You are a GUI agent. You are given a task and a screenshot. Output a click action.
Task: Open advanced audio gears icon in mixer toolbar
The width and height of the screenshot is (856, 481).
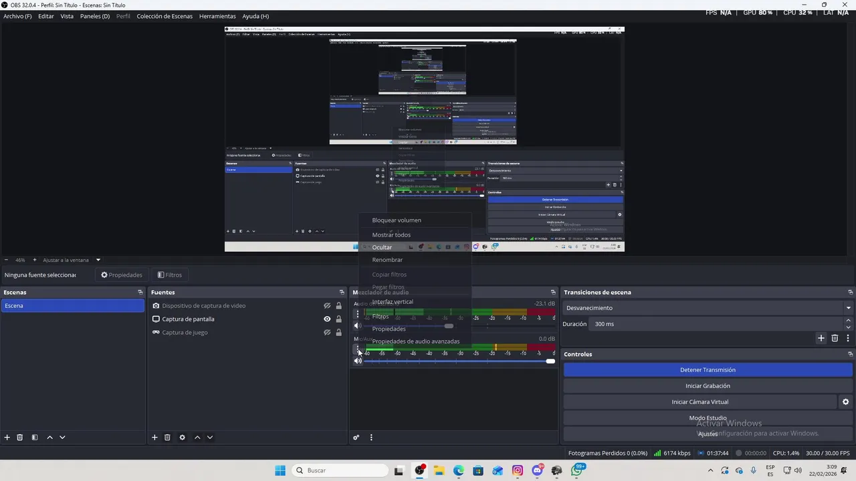[x=356, y=438]
